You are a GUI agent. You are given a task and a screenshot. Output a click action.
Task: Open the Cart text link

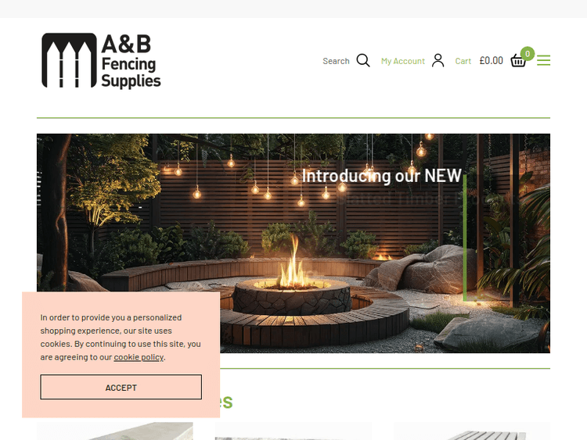(463, 61)
